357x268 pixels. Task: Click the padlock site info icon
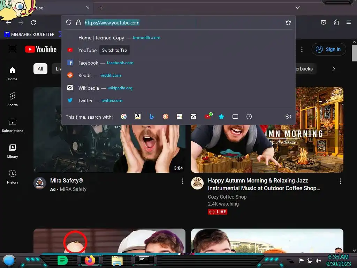point(78,23)
